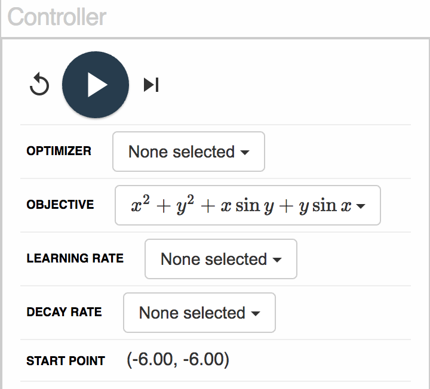The image size is (430, 389).
Task: Click the reset (circular arrow) icon
Action: coord(39,84)
